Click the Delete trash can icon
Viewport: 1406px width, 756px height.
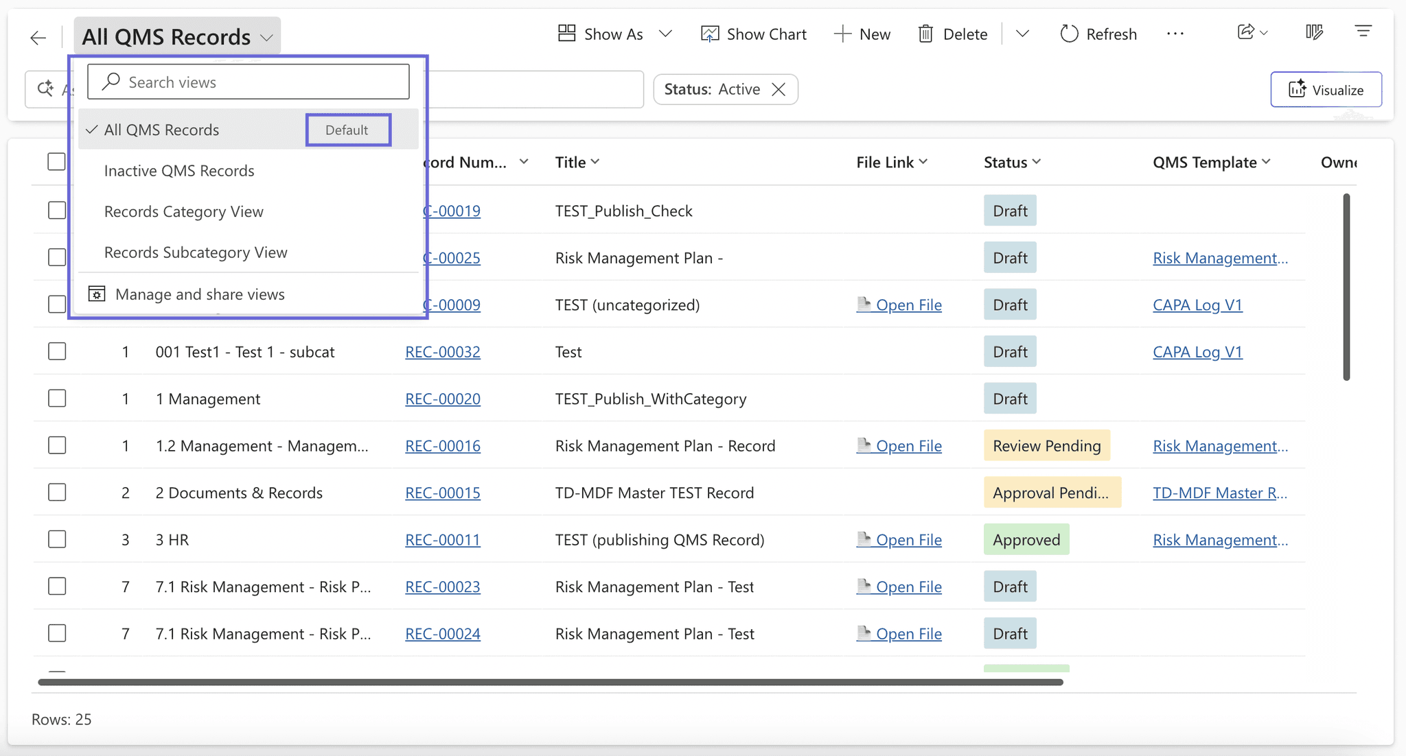pyautogui.click(x=925, y=34)
